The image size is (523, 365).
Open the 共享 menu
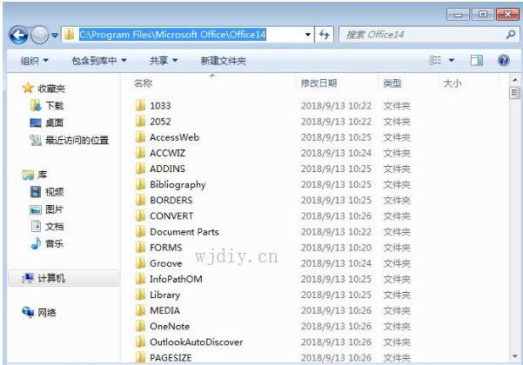point(163,61)
